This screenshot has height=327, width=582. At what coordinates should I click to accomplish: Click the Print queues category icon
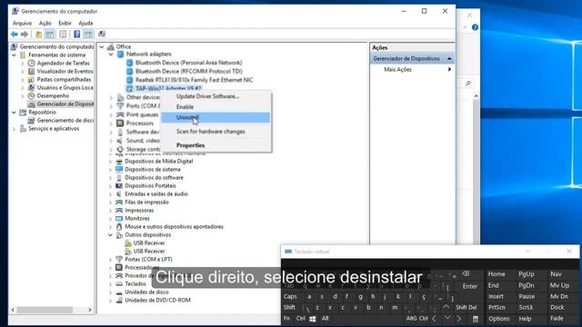(120, 114)
